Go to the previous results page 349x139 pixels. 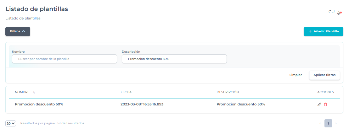click(x=320, y=123)
